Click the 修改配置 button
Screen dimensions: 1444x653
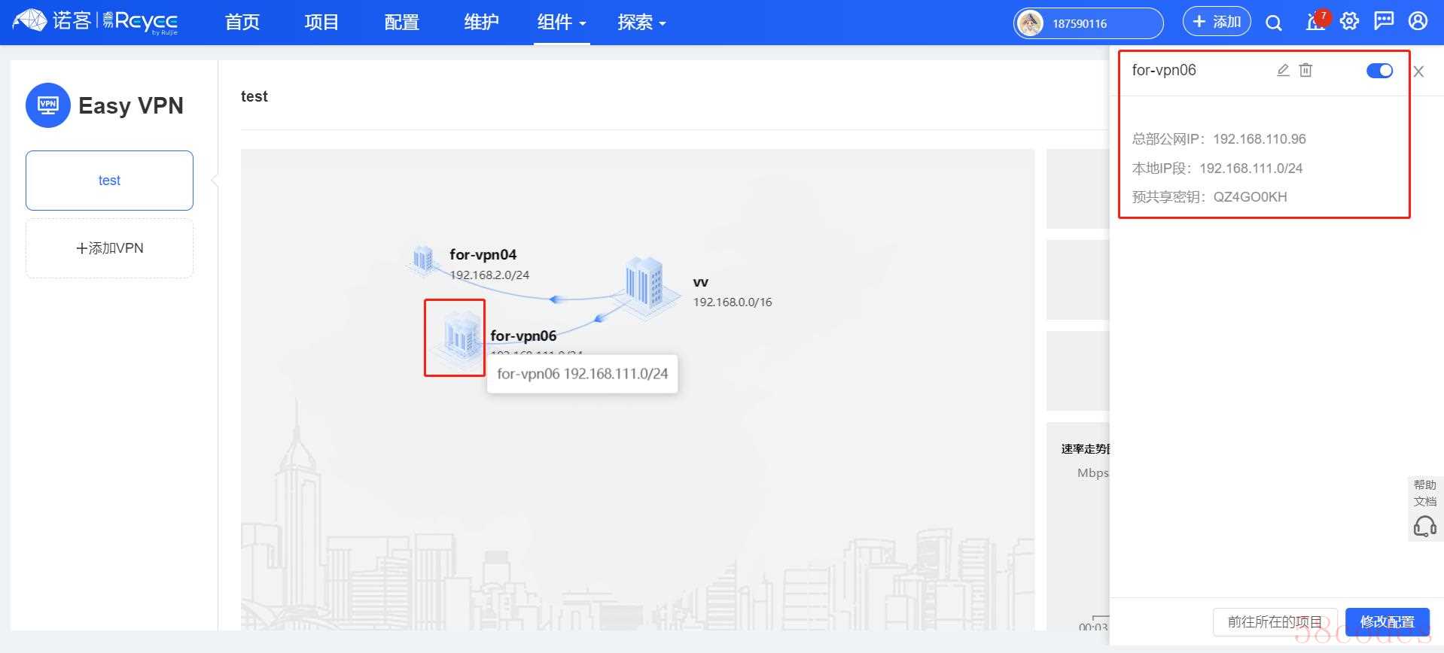pos(1387,622)
